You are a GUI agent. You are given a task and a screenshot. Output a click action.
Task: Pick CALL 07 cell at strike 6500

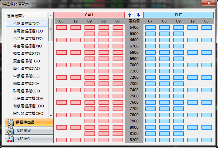point(118,34)
